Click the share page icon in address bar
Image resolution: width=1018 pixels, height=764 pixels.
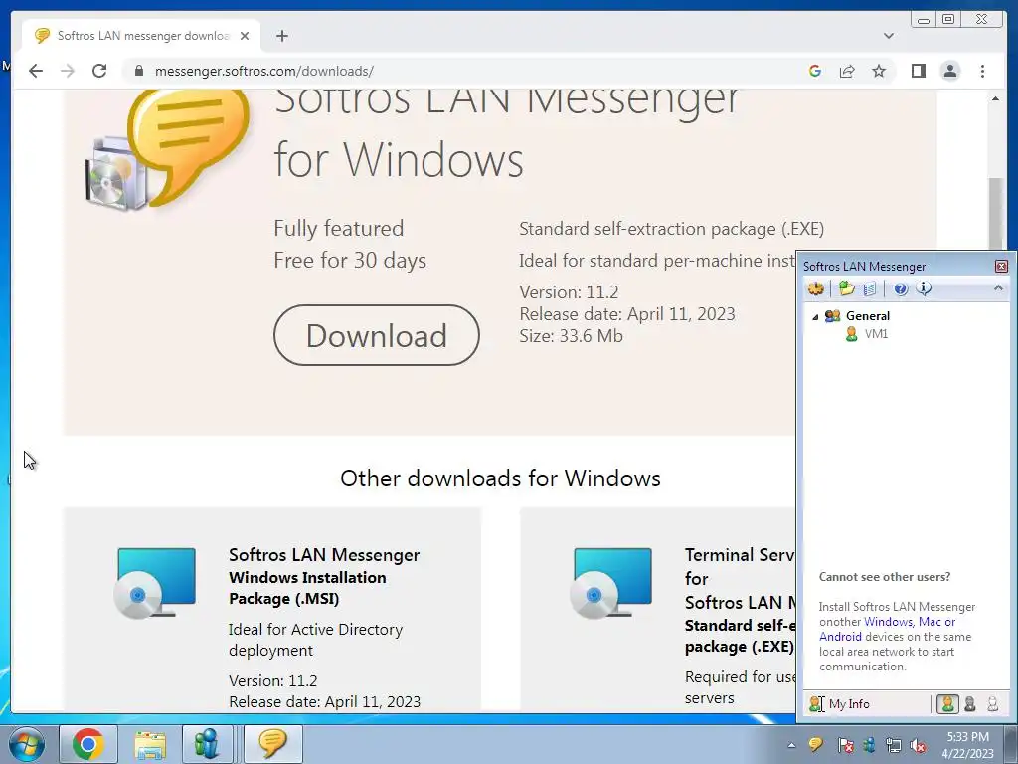point(847,71)
